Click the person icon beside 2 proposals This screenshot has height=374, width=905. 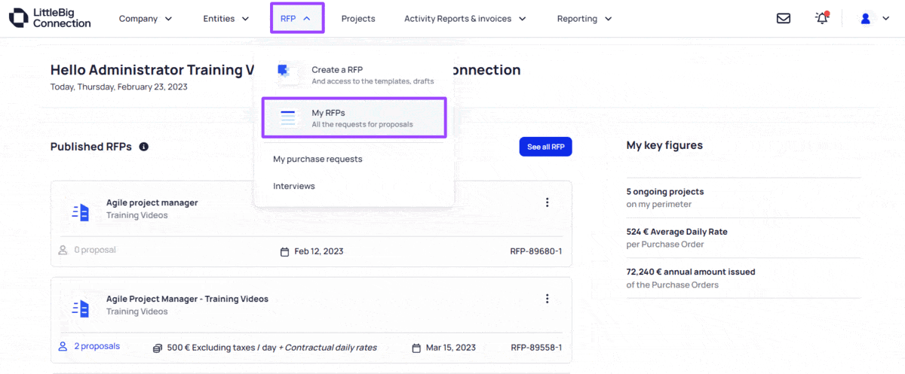(x=63, y=346)
